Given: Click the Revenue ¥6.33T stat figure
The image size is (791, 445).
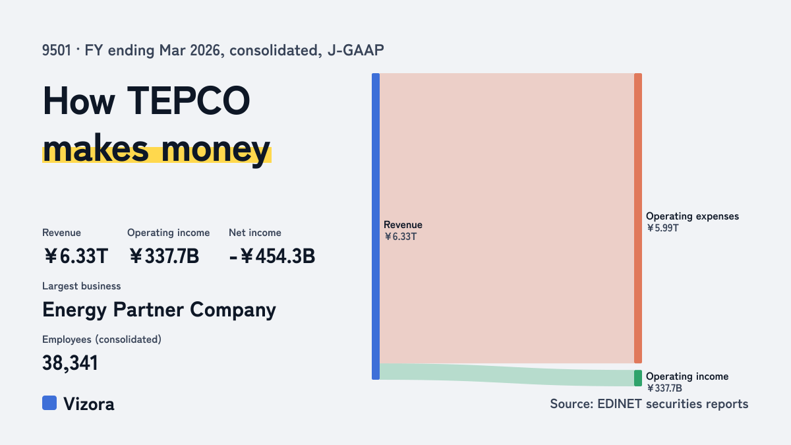Looking at the screenshot, I should coord(75,256).
